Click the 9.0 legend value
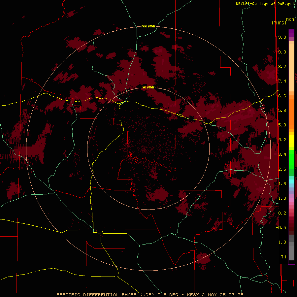297x297 pixels. pos(282,52)
